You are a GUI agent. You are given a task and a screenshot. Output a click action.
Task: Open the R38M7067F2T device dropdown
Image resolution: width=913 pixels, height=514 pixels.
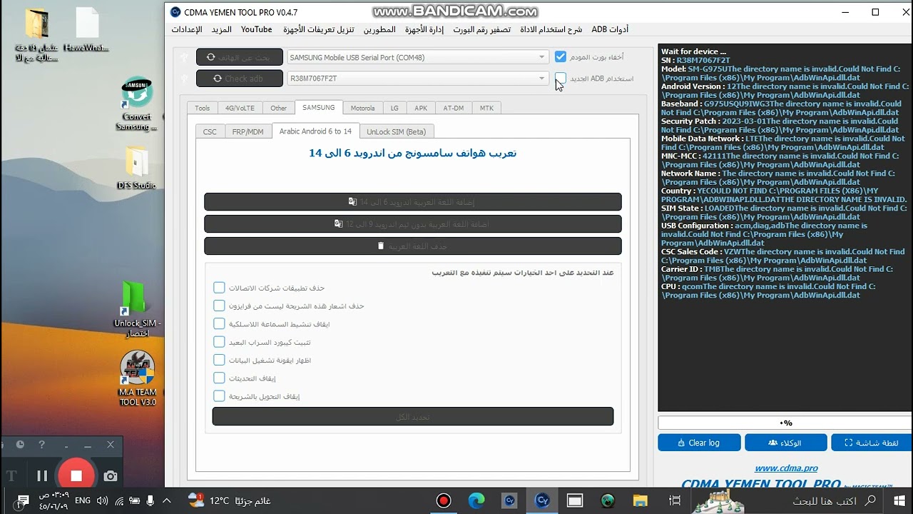417,79
